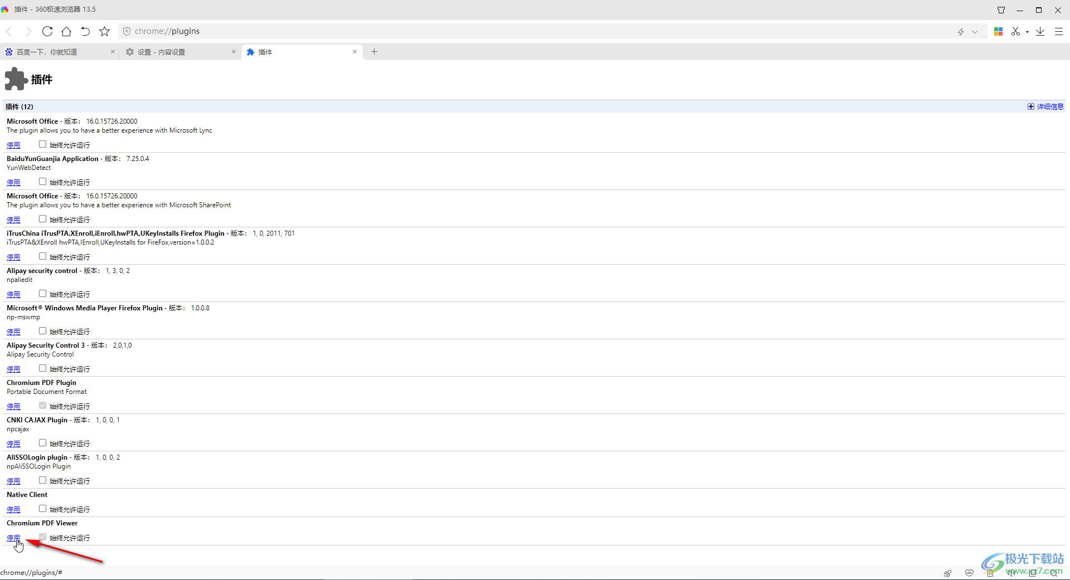Image resolution: width=1070 pixels, height=580 pixels.
Task: Bookmark this page with the star icon
Action: [104, 31]
